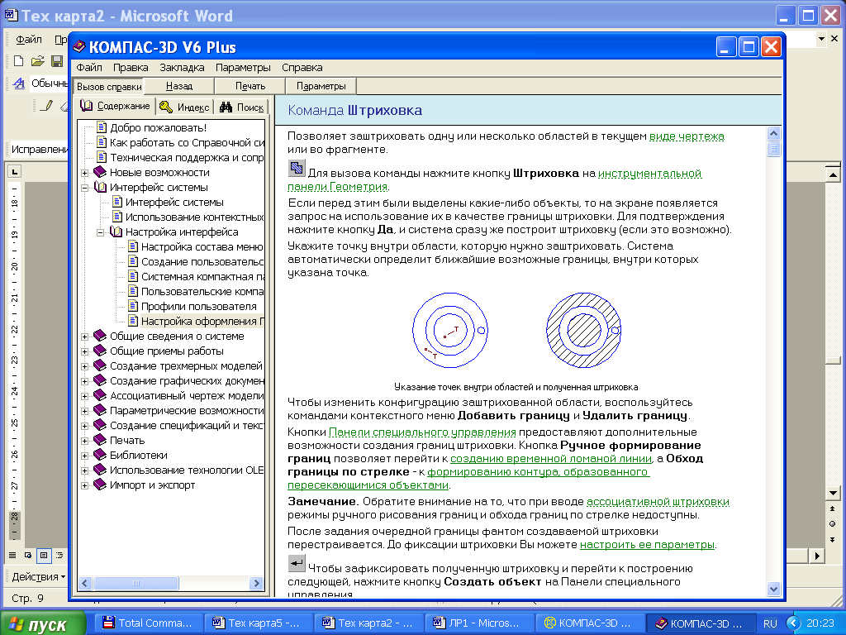The width and height of the screenshot is (846, 635).
Task: Click the help article vertical scrollbar thumb
Action: click(773, 149)
